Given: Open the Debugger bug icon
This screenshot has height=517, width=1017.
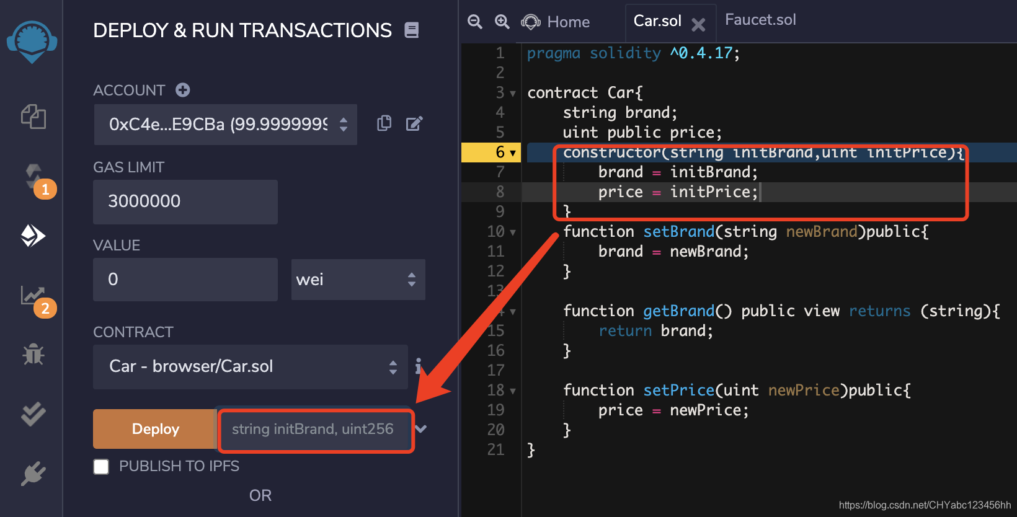Looking at the screenshot, I should point(33,354).
